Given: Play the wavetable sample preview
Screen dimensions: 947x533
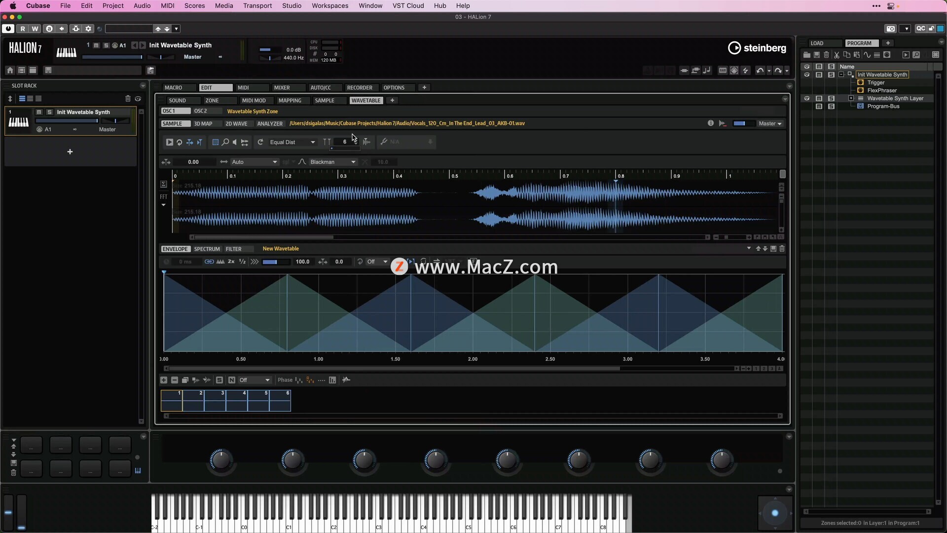Looking at the screenshot, I should [169, 142].
